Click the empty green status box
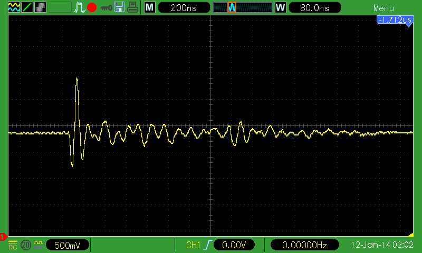The image size is (422, 253). tap(60, 7)
